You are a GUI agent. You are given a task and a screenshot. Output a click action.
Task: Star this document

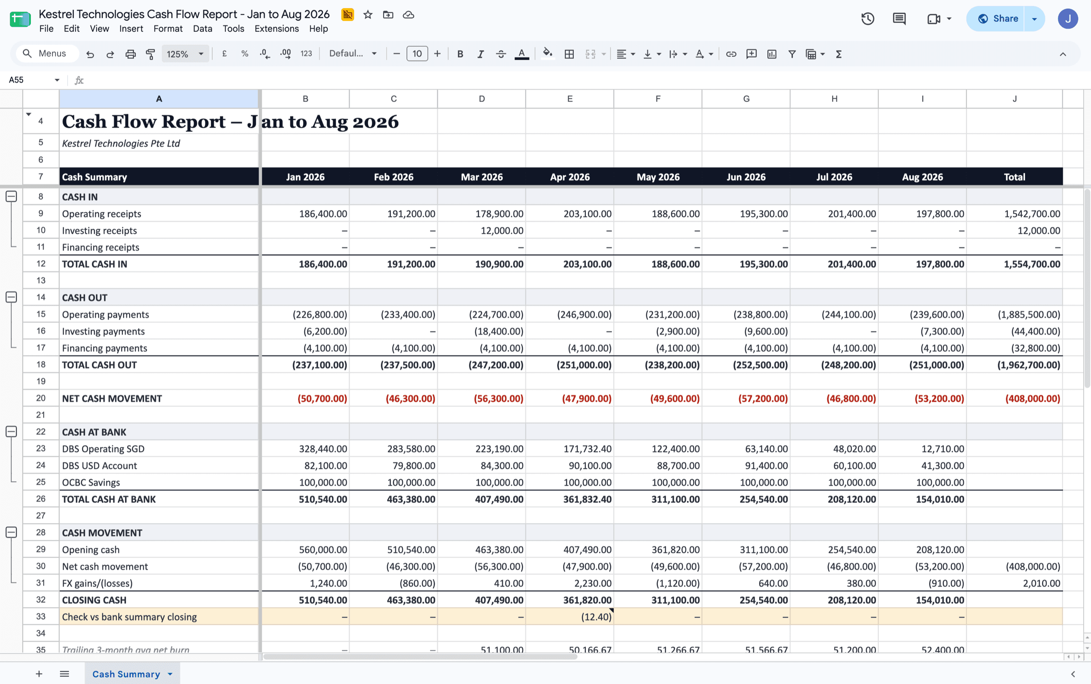368,15
